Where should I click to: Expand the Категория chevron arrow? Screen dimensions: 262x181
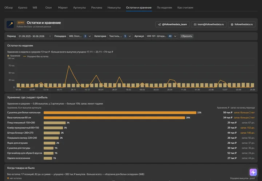coord(130,36)
